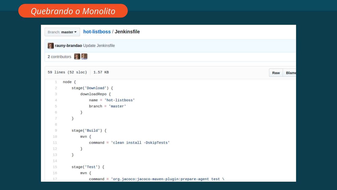This screenshot has height=190, width=337.
Task: Open the Branch: master dropdown
Action: click(x=62, y=32)
